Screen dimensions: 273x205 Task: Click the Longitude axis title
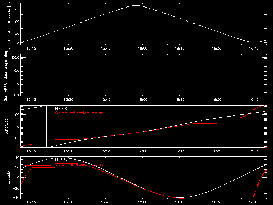(6, 126)
